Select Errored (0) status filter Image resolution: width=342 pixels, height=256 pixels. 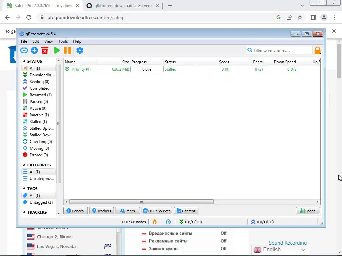coord(39,155)
